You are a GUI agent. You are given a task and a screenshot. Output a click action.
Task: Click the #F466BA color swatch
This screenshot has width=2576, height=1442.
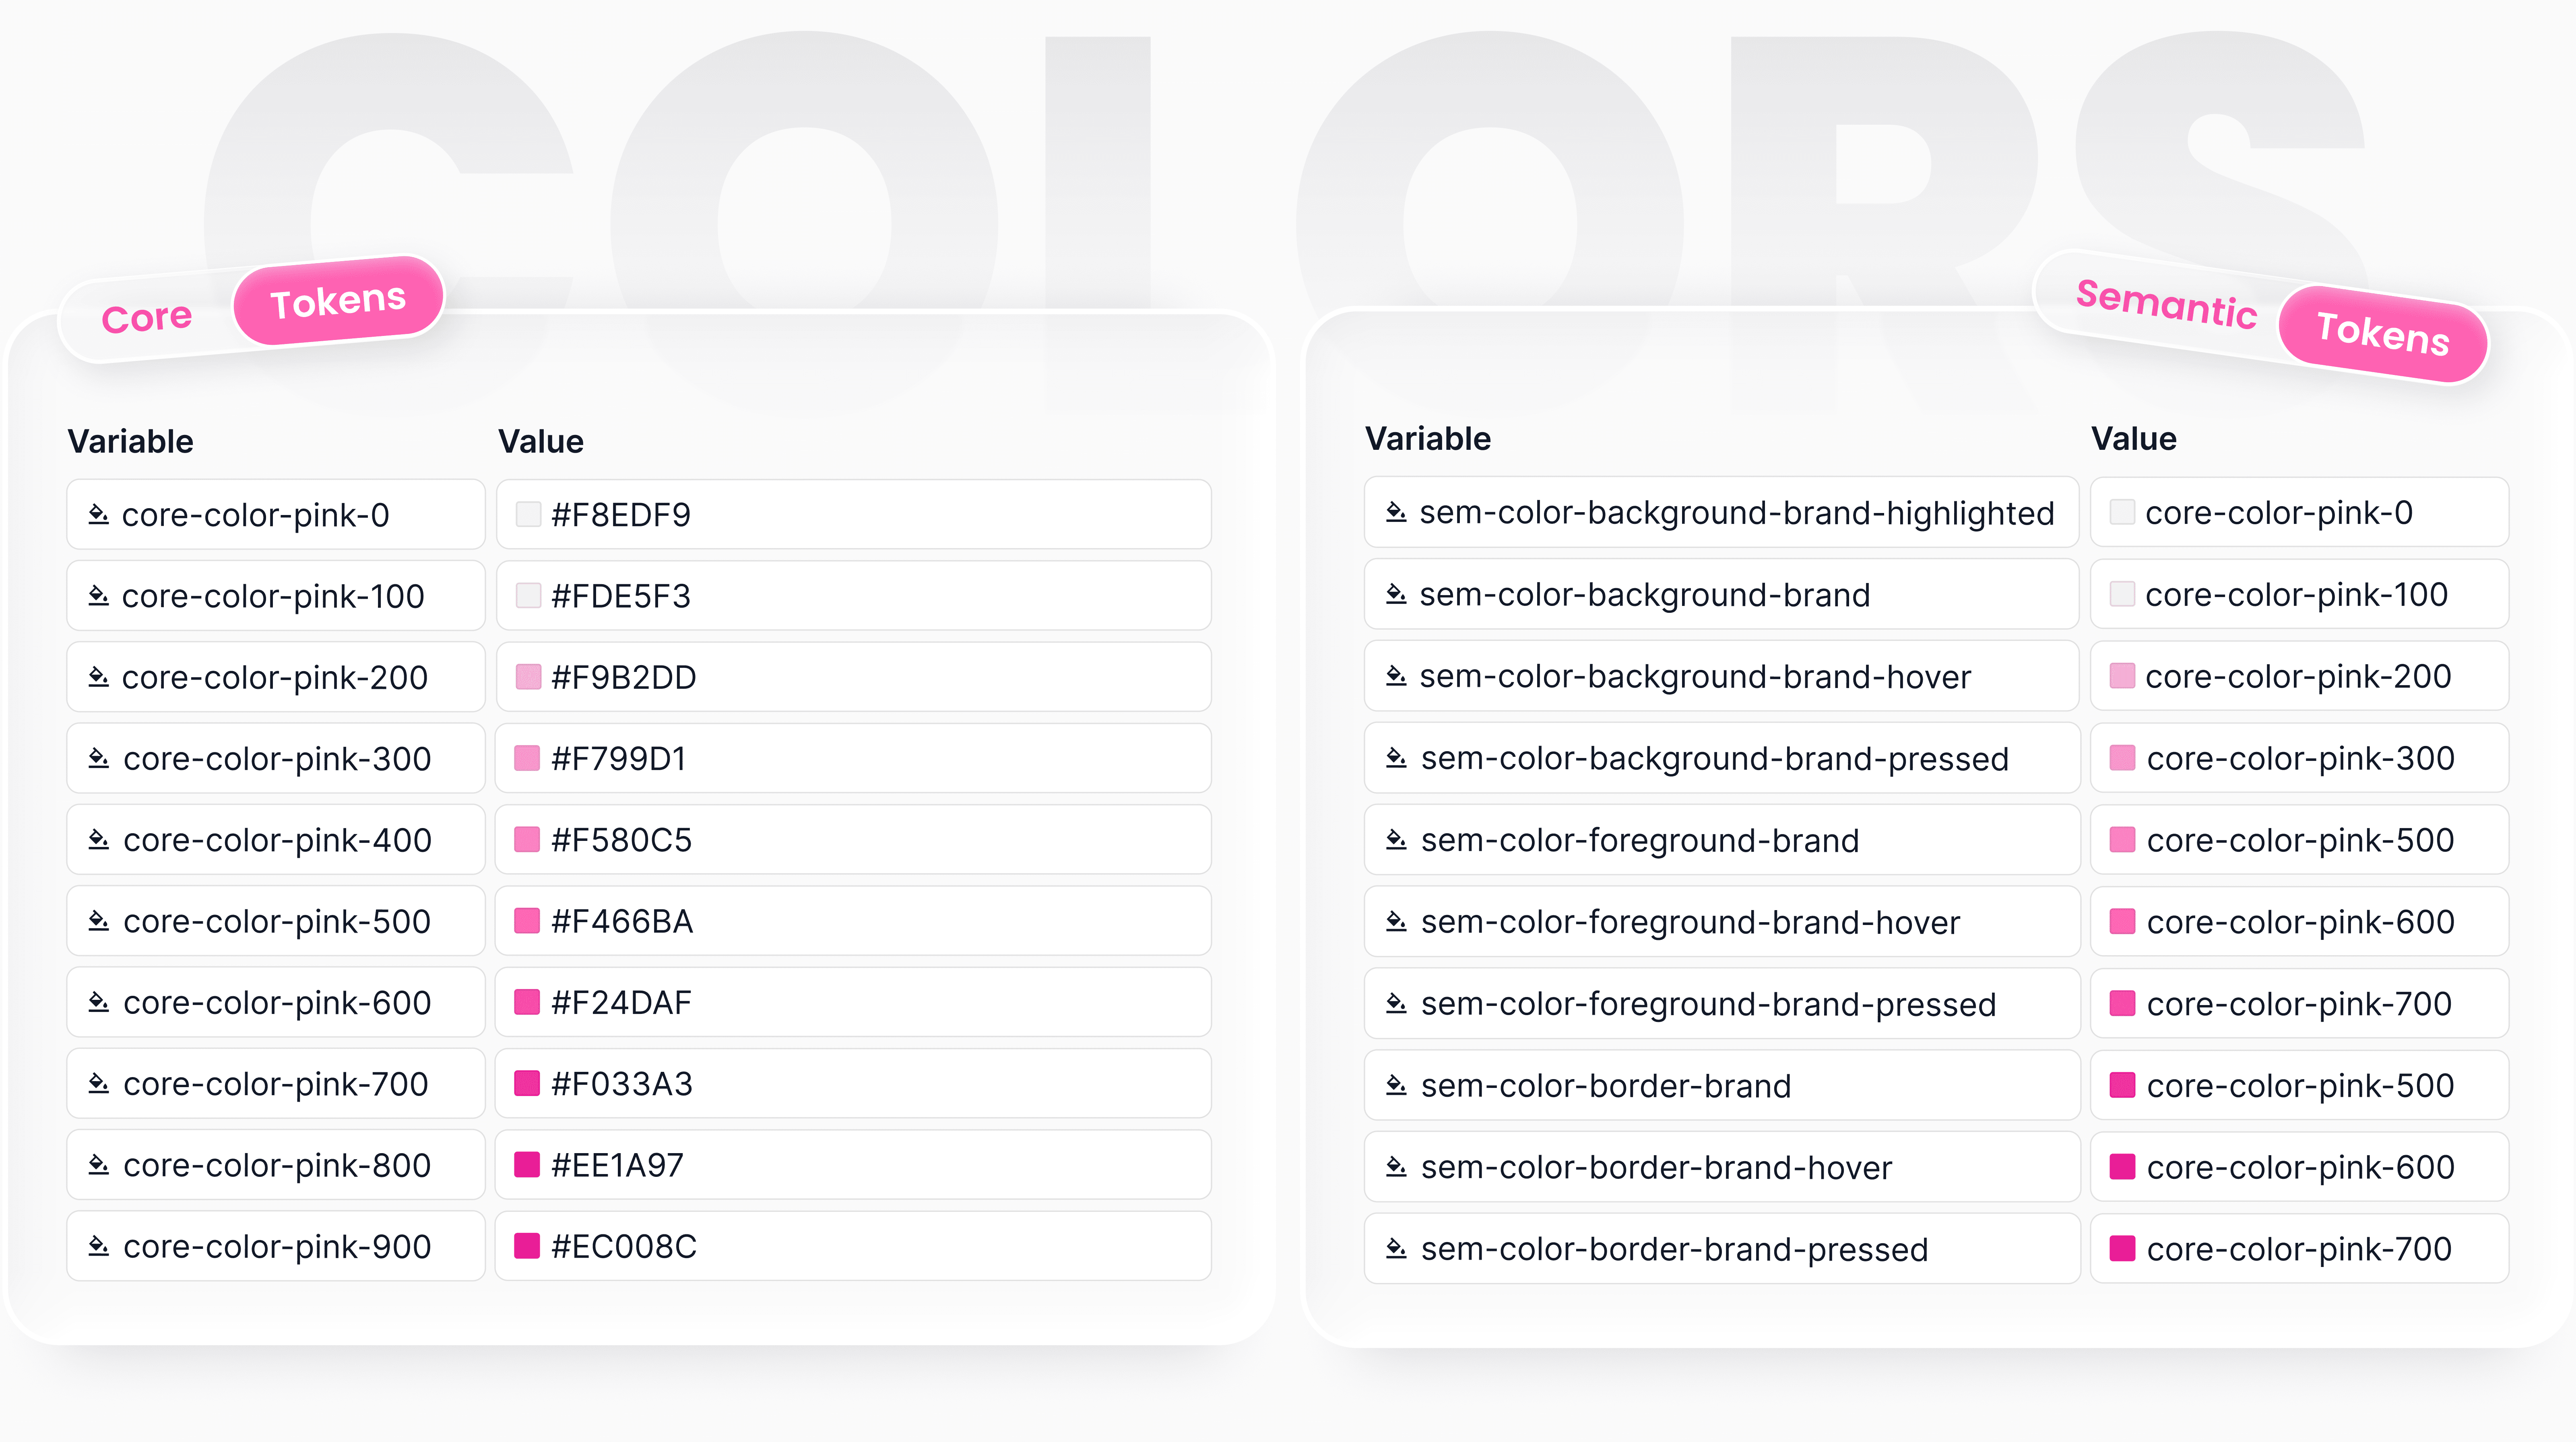point(527,921)
